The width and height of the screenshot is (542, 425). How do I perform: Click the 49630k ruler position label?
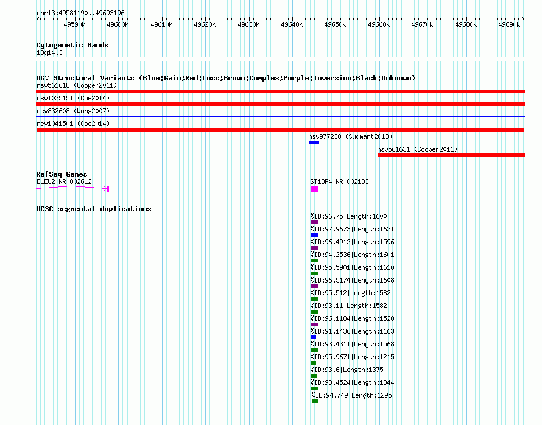pos(248,24)
